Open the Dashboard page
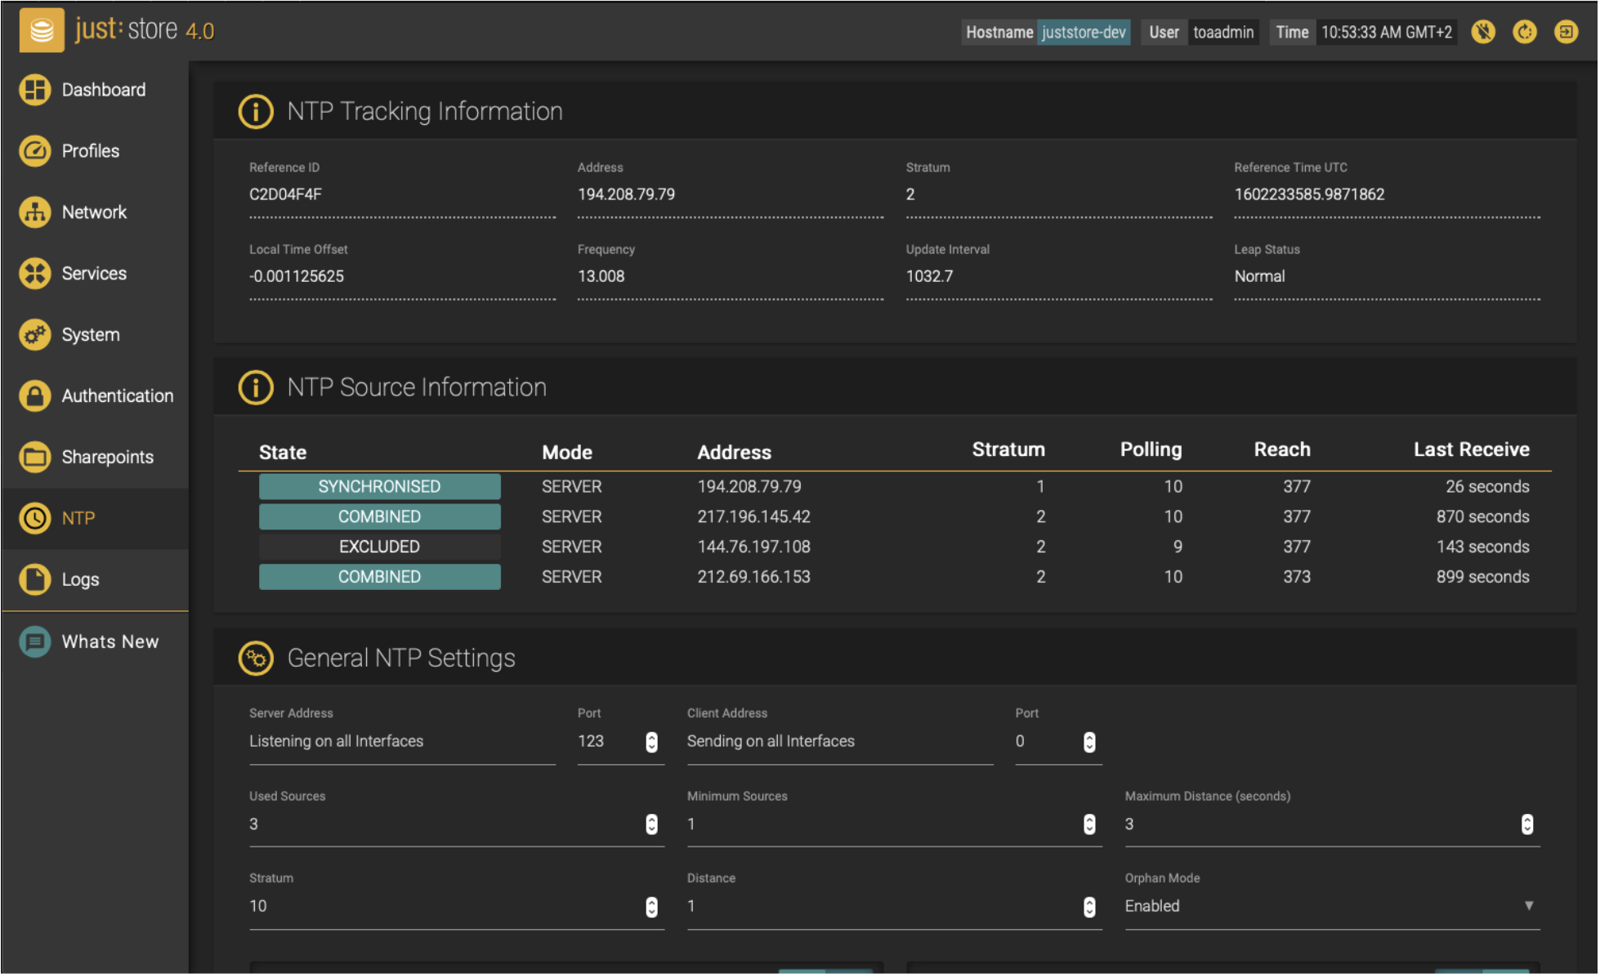This screenshot has height=974, width=1600. tap(95, 90)
